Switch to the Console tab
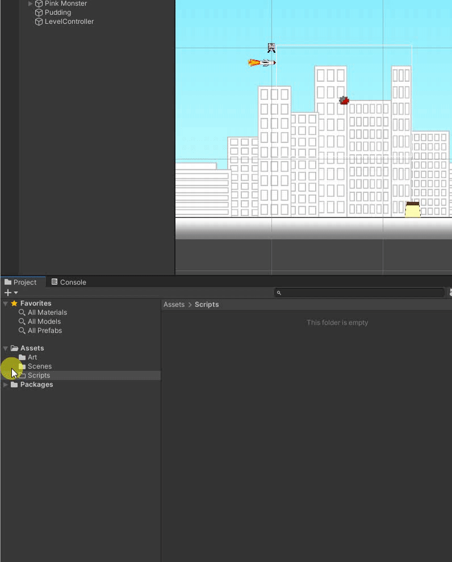The height and width of the screenshot is (562, 452). 69,282
